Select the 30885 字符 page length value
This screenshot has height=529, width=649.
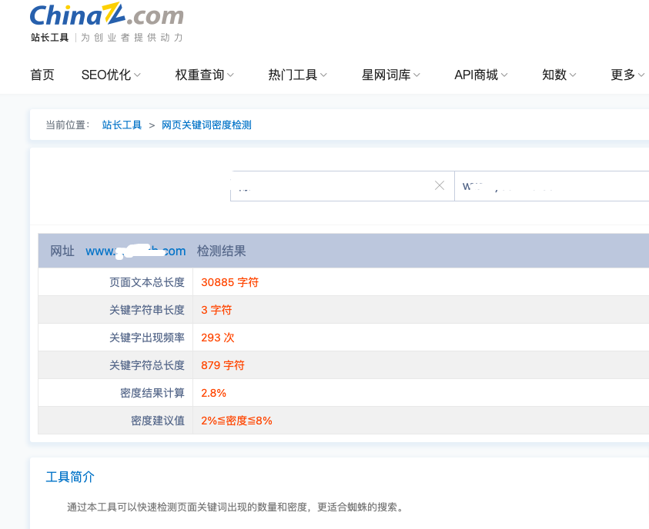pyautogui.click(x=229, y=282)
